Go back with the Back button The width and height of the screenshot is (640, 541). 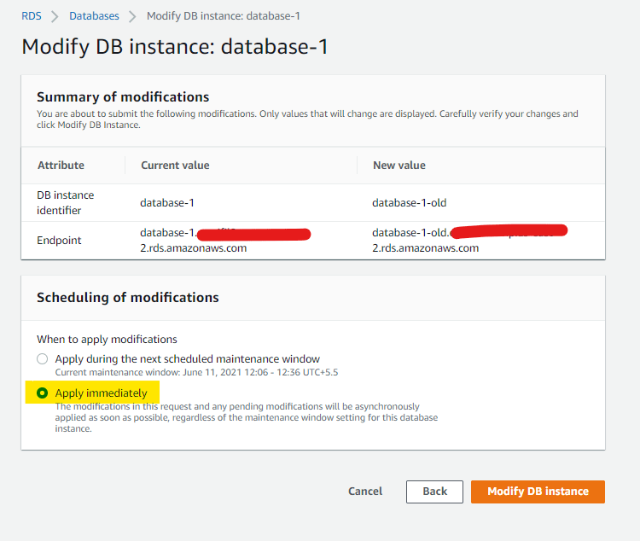(x=434, y=492)
